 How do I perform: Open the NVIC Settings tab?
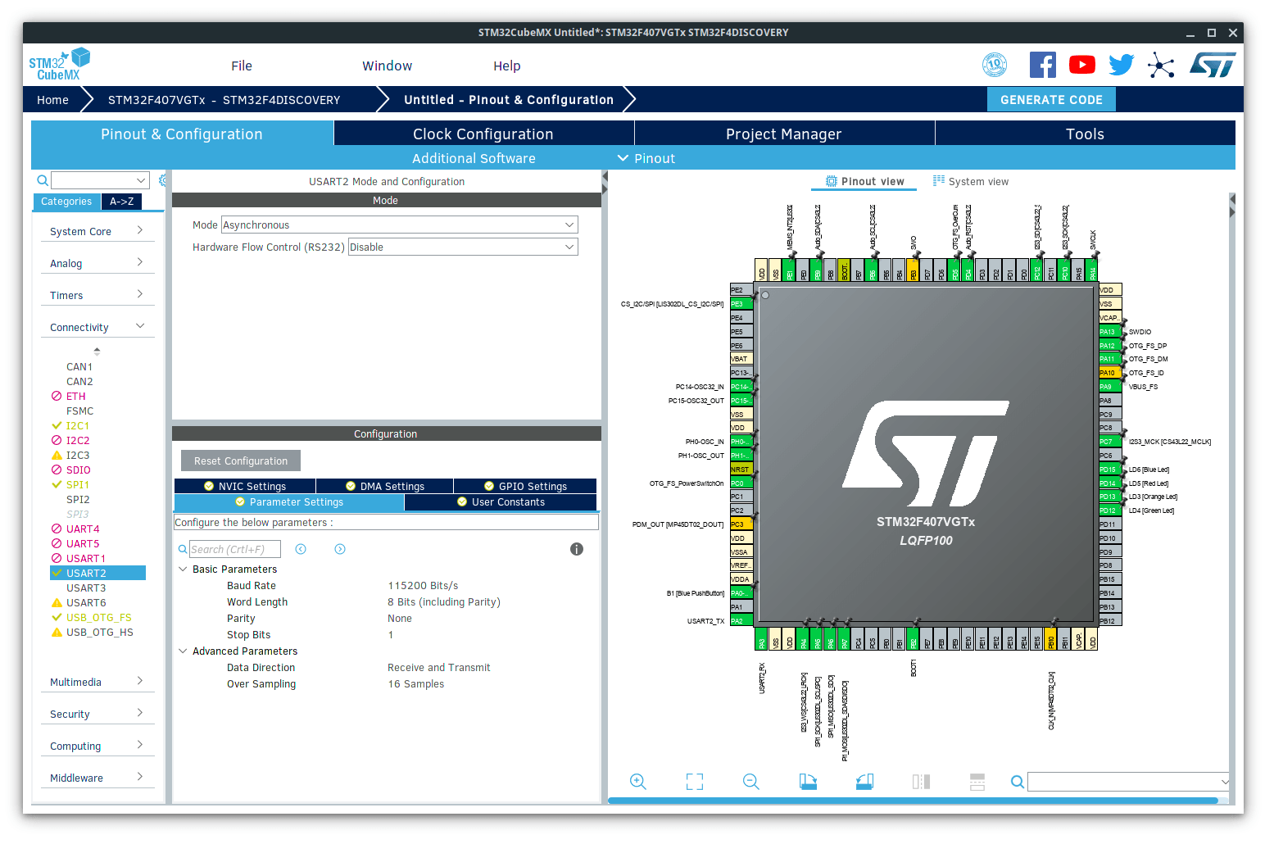(245, 487)
